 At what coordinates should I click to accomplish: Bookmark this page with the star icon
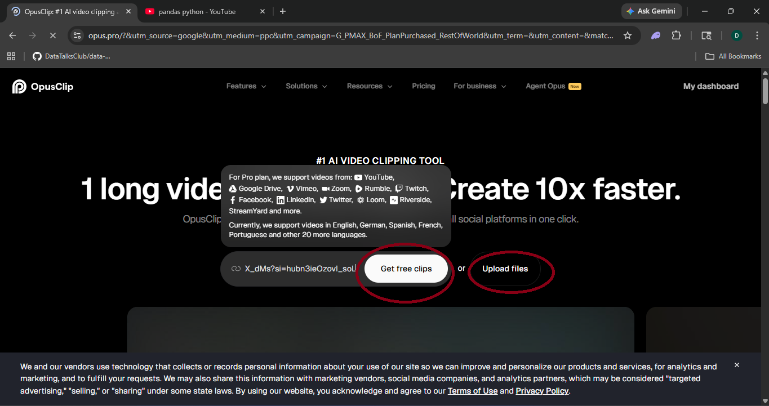pyautogui.click(x=628, y=35)
